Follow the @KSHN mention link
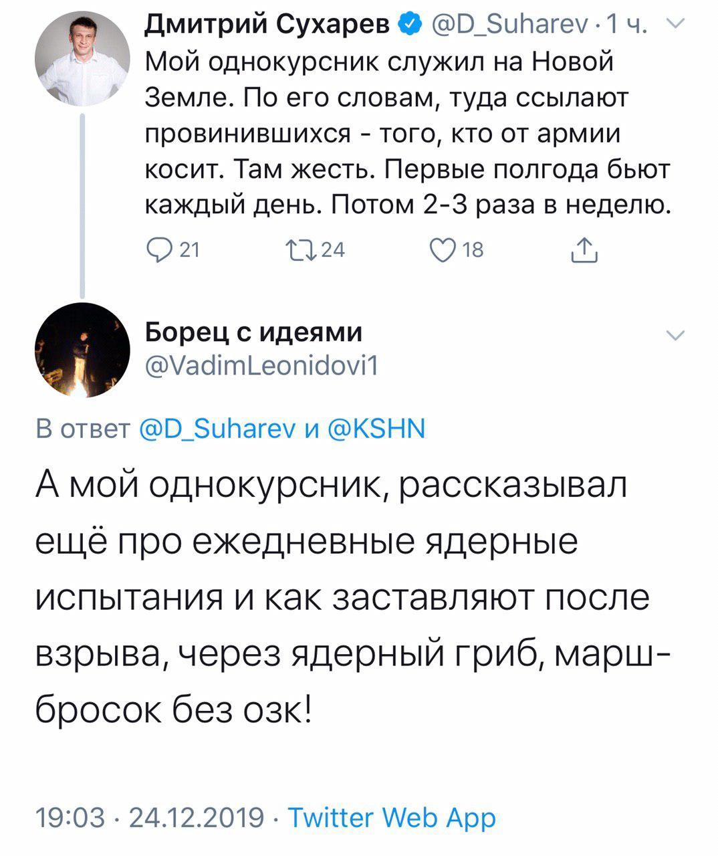 (376, 428)
